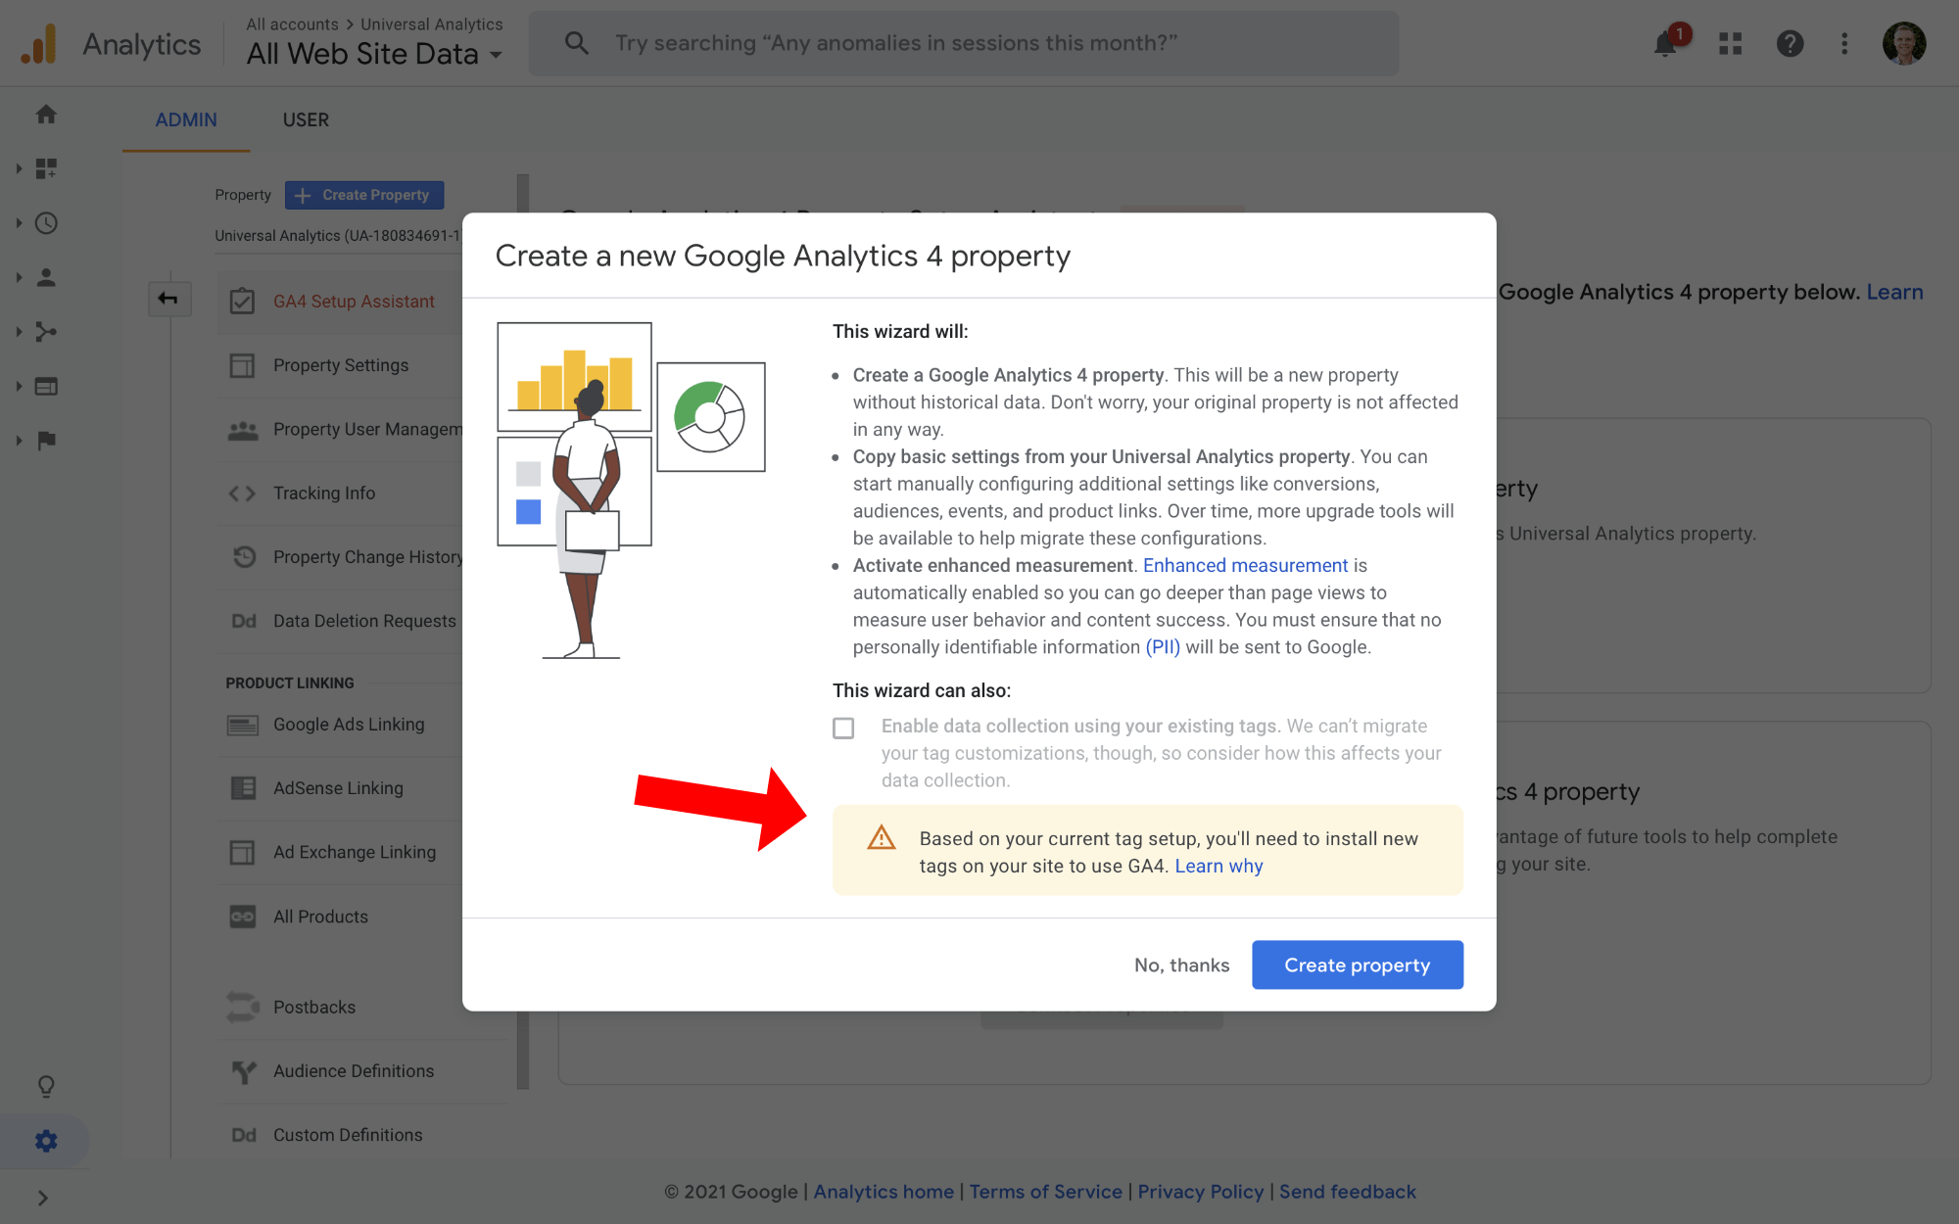
Task: Open the Conversions flag icon
Action: tap(46, 441)
